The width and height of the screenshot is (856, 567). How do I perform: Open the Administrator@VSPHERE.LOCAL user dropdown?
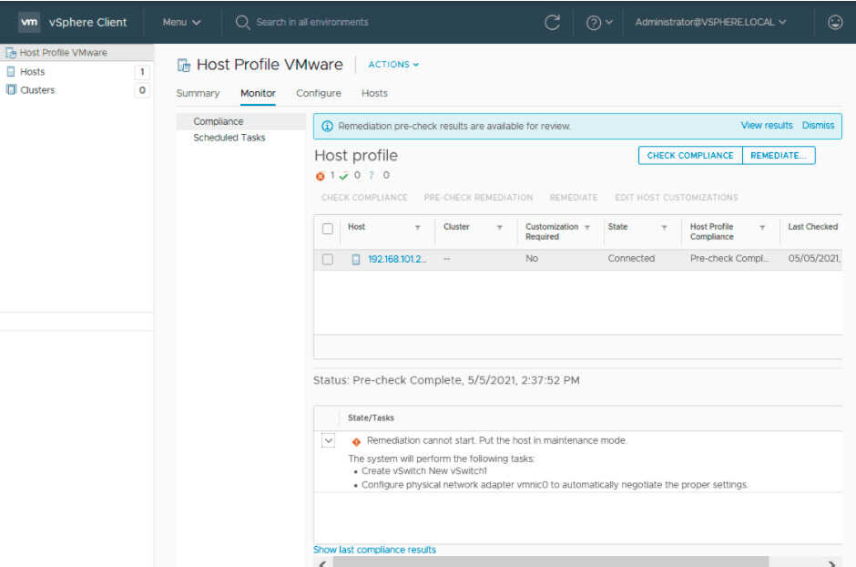tap(710, 23)
